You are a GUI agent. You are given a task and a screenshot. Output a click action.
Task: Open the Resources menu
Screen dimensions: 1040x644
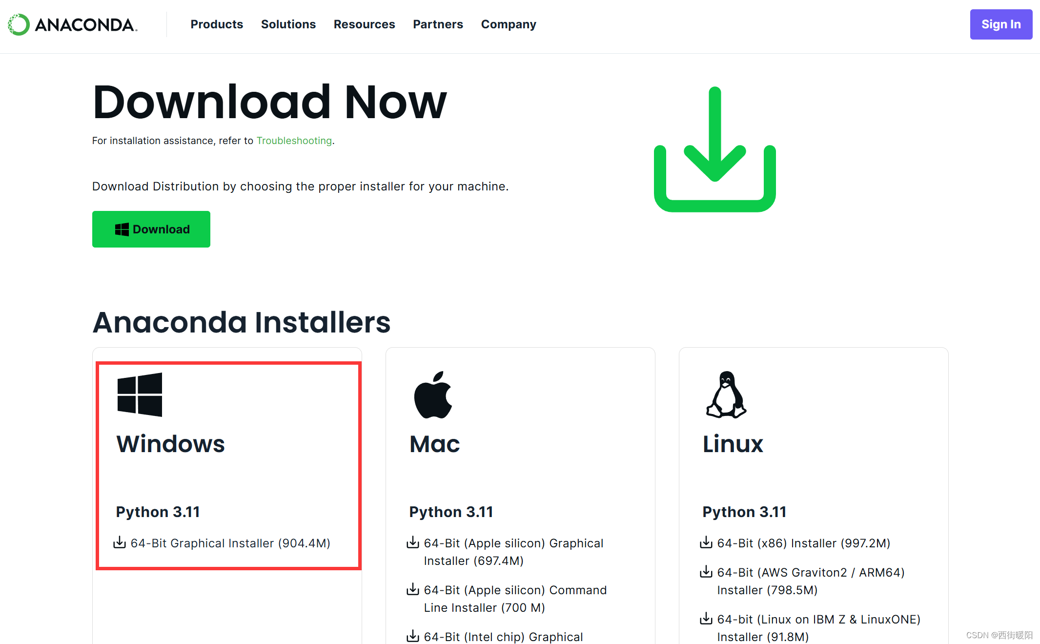tap(364, 24)
